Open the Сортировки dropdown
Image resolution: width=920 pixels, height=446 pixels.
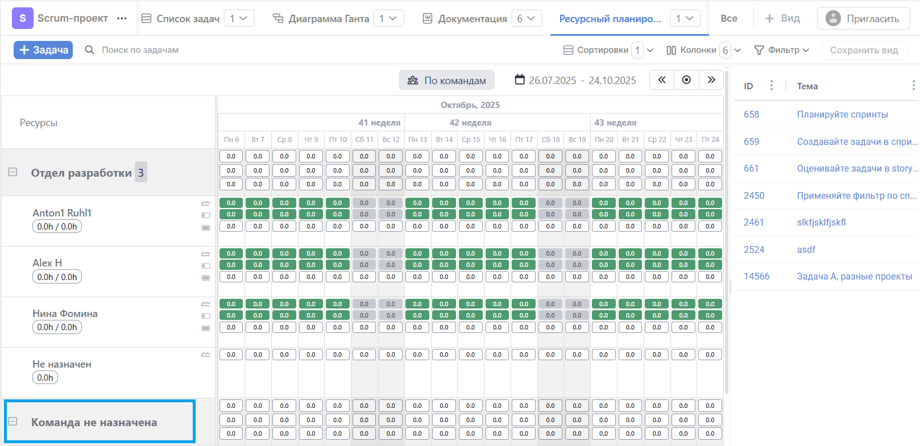(608, 50)
